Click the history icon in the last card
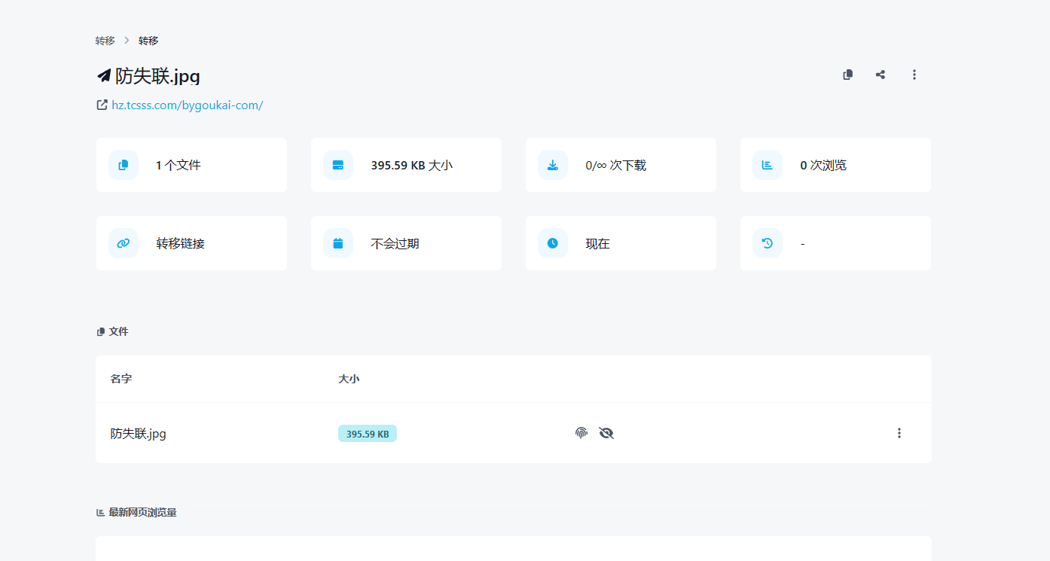Viewport: 1050px width, 561px height. [768, 243]
